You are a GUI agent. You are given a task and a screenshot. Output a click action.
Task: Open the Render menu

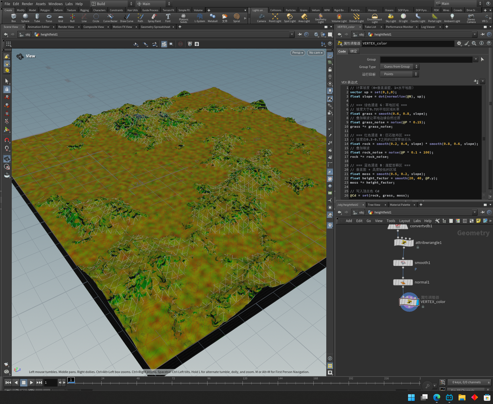pos(27,4)
